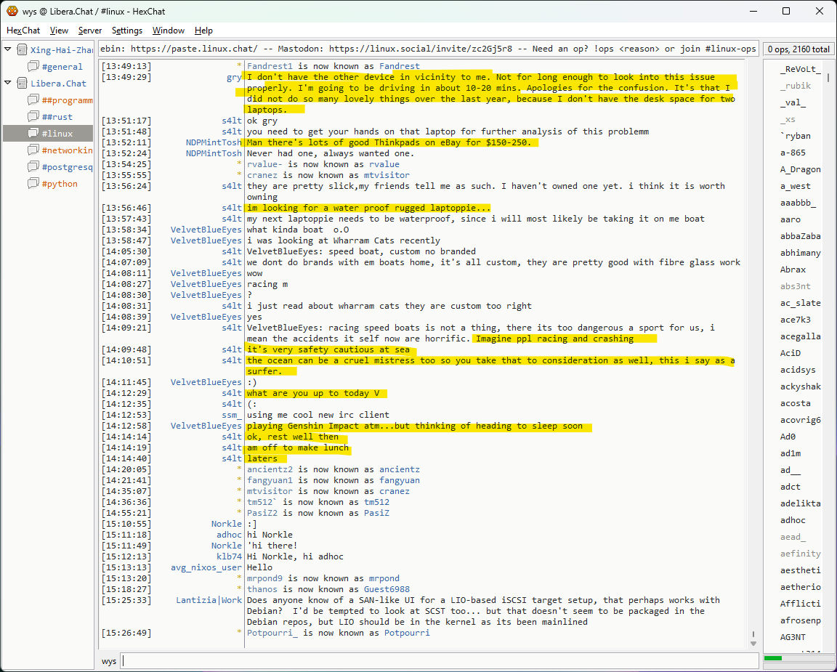837x672 pixels.
Task: Click the wys nickname button
Action: pos(109,661)
